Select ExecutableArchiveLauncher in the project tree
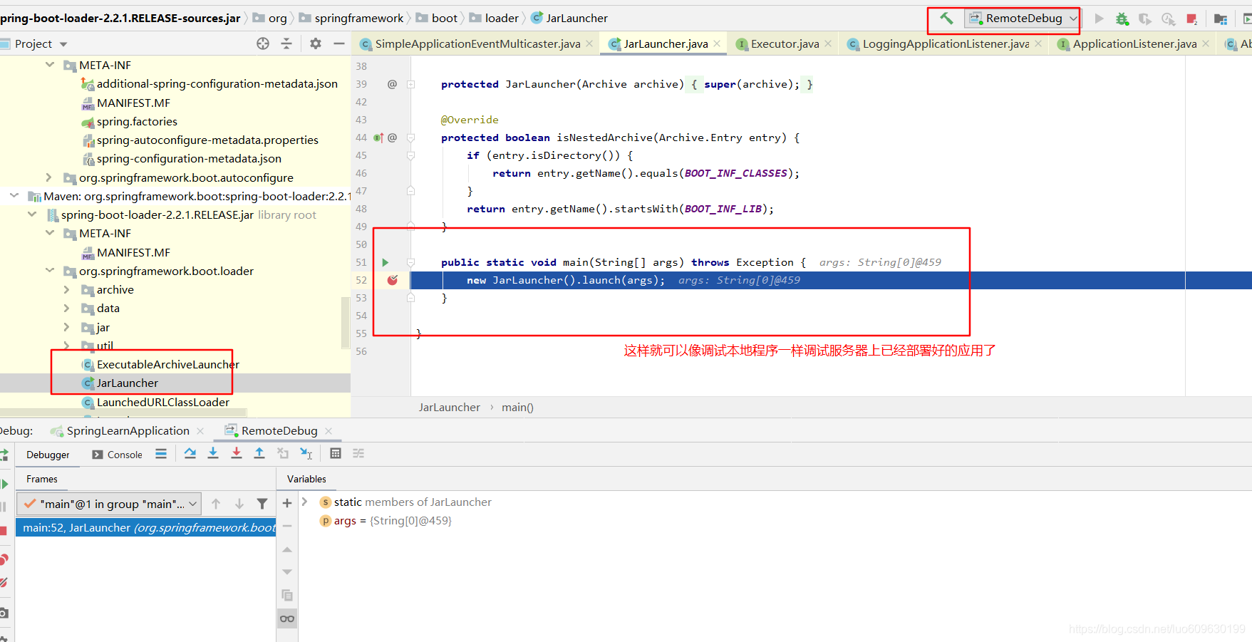 coord(167,364)
